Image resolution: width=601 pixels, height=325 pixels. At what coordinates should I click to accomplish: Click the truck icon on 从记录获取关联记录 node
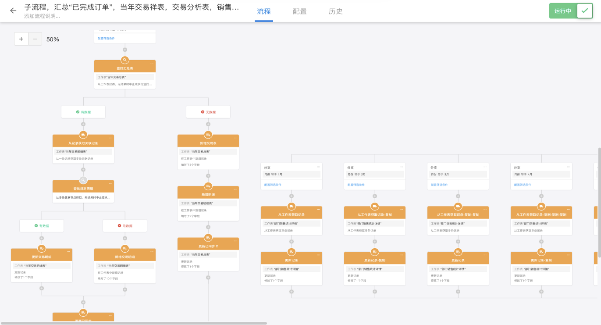pyautogui.click(x=83, y=135)
